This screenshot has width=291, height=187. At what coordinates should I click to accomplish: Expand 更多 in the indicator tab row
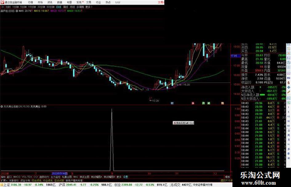(119, 177)
